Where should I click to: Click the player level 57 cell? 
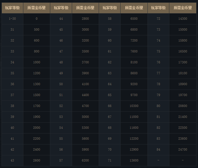pyautogui.click(x=61, y=160)
